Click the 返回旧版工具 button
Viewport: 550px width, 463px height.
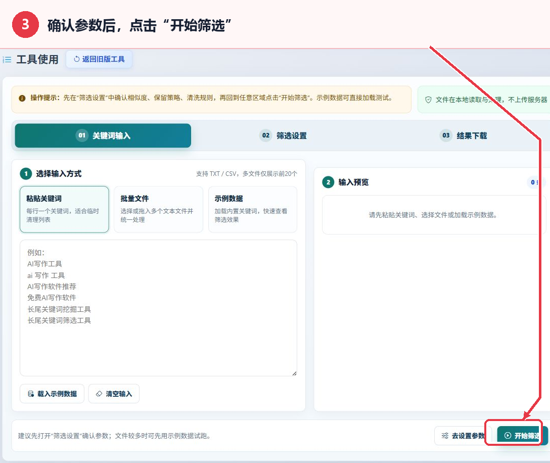click(99, 59)
